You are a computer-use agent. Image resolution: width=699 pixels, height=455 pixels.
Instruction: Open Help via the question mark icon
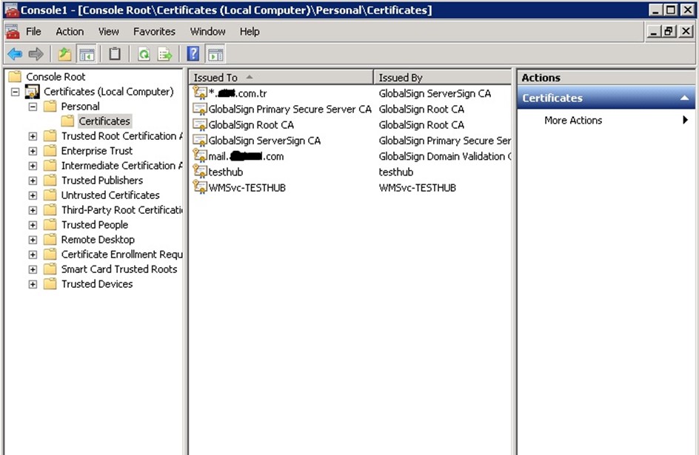click(x=193, y=54)
